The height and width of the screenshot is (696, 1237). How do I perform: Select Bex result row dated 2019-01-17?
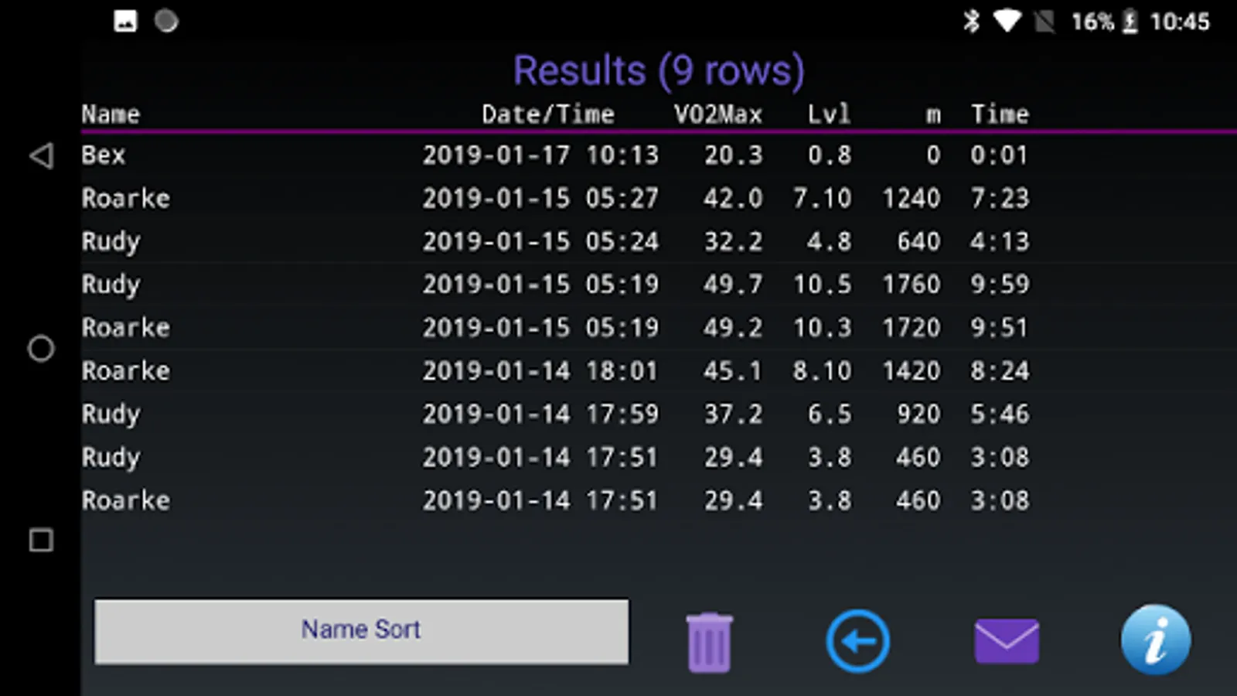(541, 155)
